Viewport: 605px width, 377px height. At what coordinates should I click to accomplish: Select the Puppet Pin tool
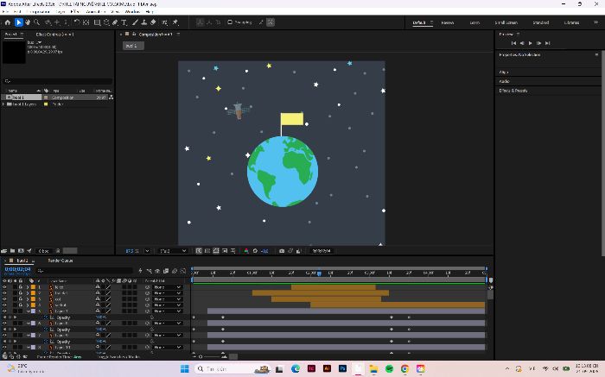pos(175,22)
